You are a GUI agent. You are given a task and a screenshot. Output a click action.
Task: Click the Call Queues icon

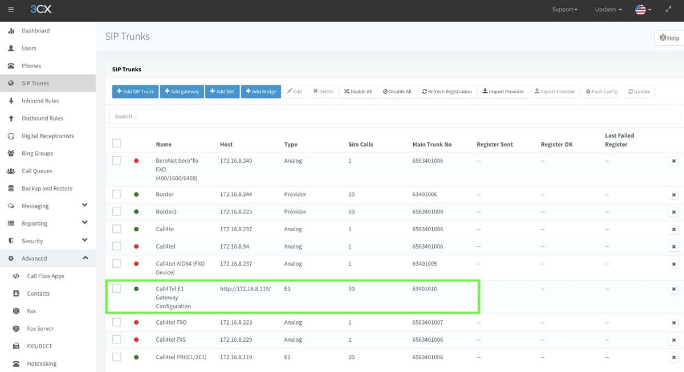pos(11,171)
